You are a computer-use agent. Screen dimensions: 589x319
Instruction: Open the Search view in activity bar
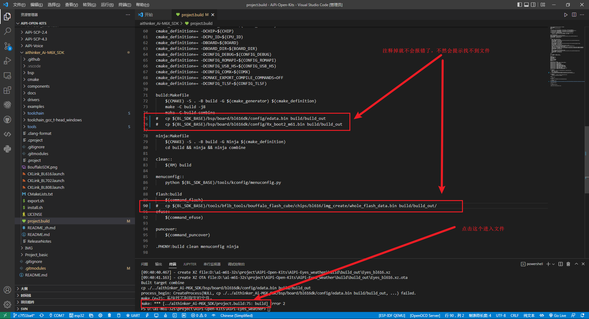tap(7, 31)
